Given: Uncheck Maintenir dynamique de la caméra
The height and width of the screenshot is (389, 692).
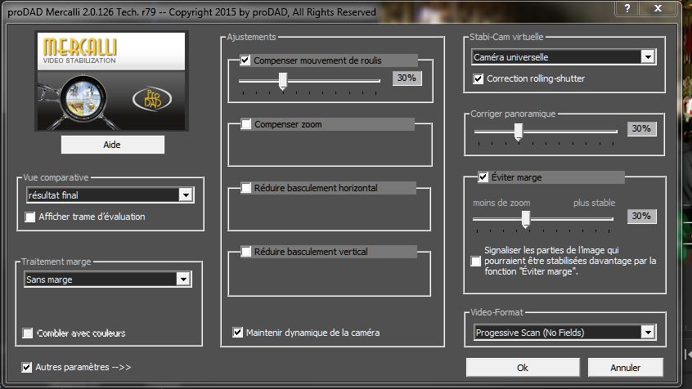Looking at the screenshot, I should coord(237,332).
